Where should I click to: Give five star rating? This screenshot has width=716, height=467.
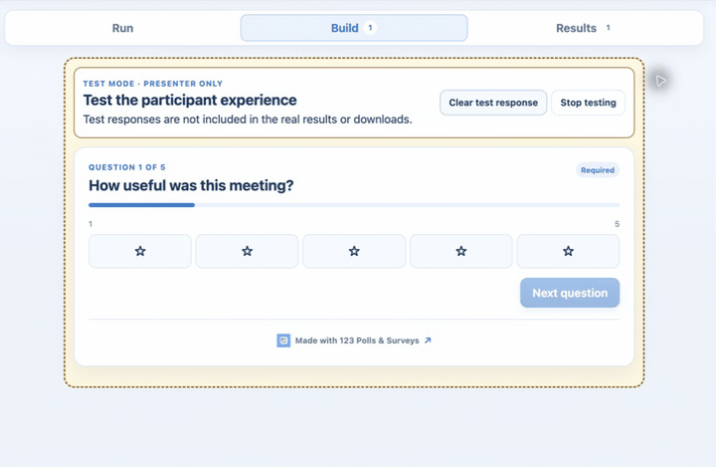coord(568,251)
